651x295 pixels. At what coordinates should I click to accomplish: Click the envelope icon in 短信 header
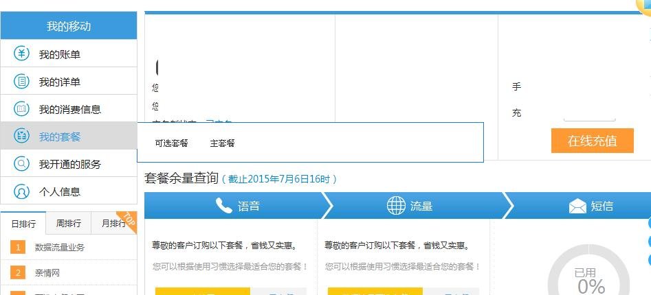(x=577, y=206)
